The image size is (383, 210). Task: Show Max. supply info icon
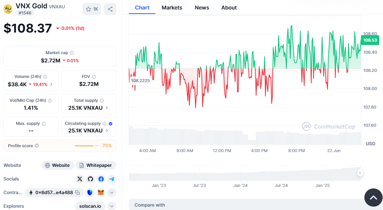(44, 124)
